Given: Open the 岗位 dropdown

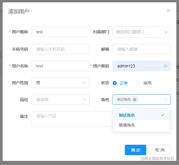Looking at the screenshot, I should [x=61, y=100].
